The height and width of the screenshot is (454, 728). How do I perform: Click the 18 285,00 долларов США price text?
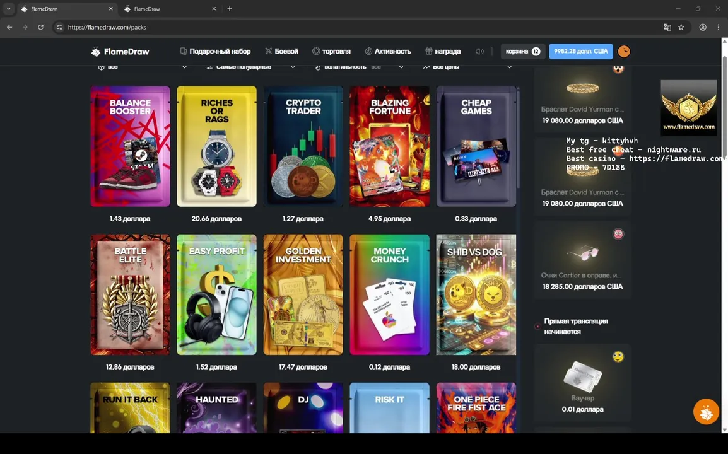pos(583,286)
